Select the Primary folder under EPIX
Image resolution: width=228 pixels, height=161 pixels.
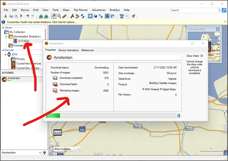(18, 59)
